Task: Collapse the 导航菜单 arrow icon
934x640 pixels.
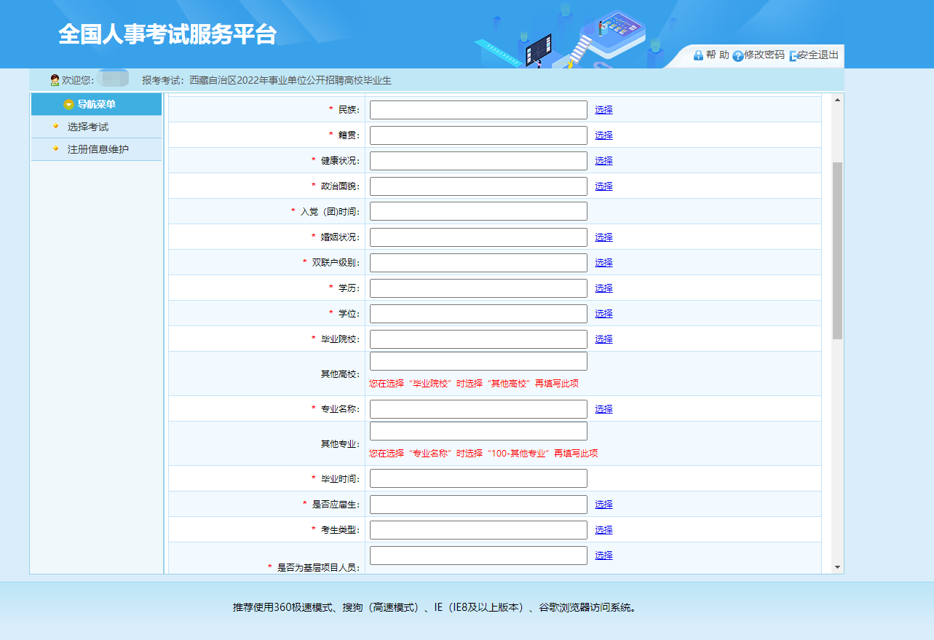Action: point(69,105)
